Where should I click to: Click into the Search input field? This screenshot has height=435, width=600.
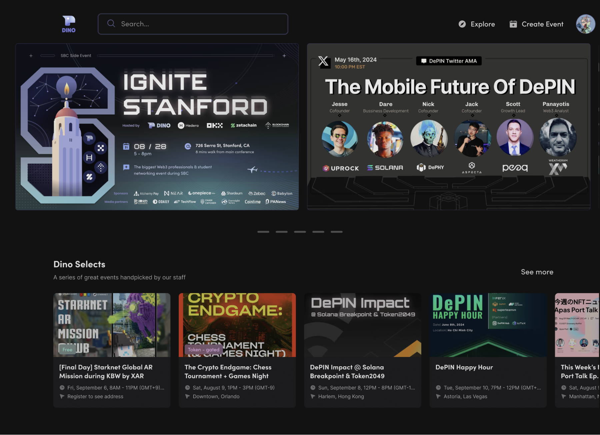coord(200,24)
